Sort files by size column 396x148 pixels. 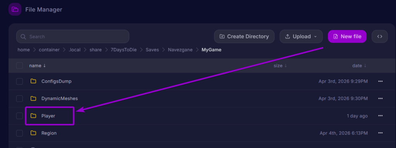coord(280,65)
